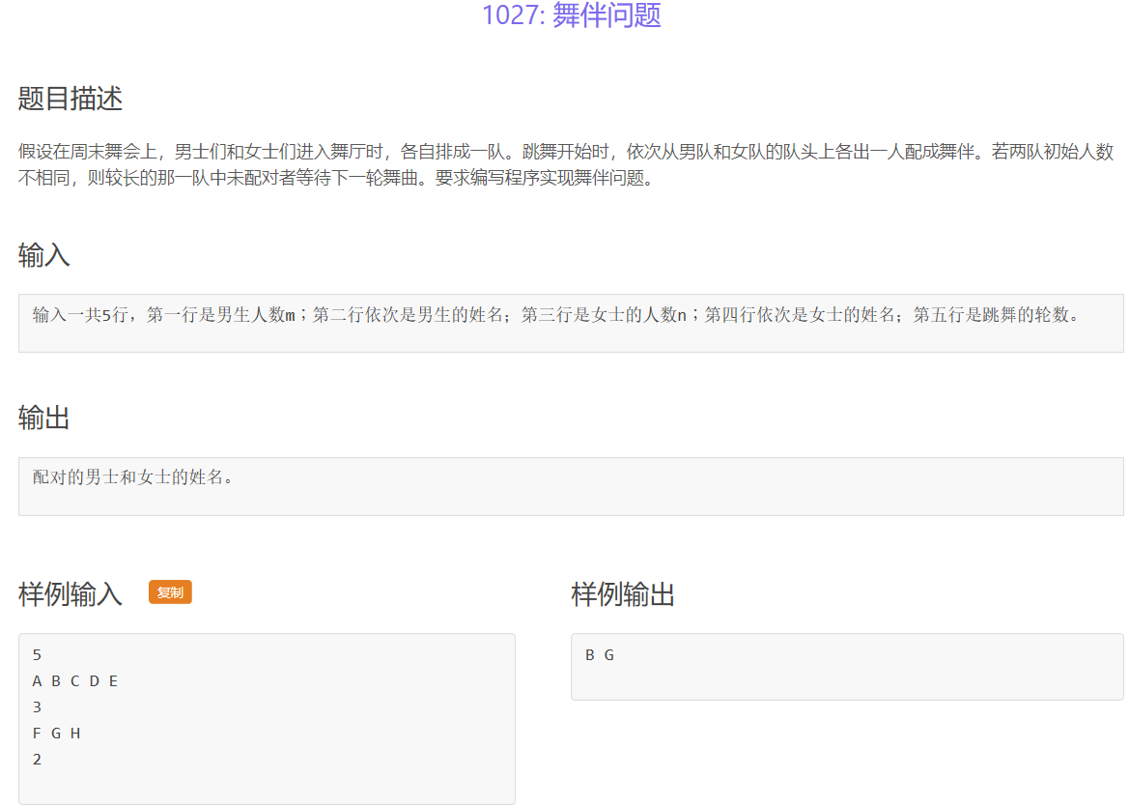Click the number 2 in sample input

coord(37,759)
